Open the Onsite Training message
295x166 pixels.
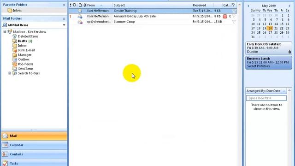[x=153, y=11]
